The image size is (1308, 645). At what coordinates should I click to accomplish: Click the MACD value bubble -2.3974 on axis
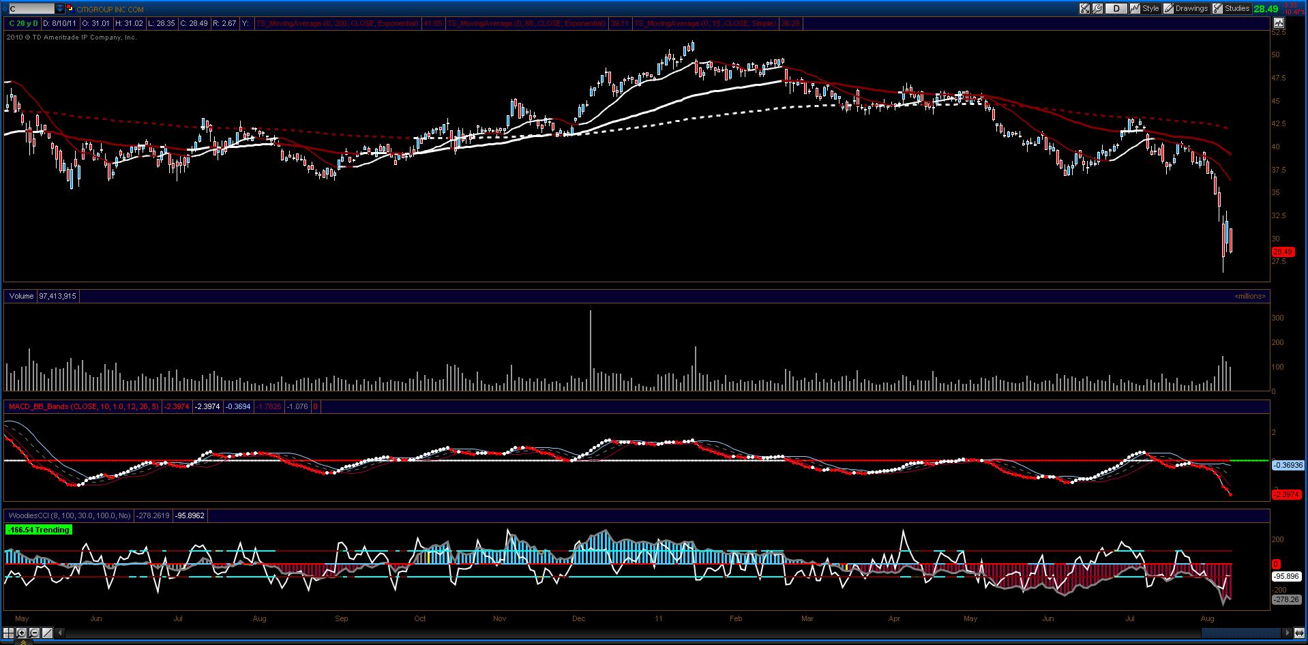point(1288,494)
